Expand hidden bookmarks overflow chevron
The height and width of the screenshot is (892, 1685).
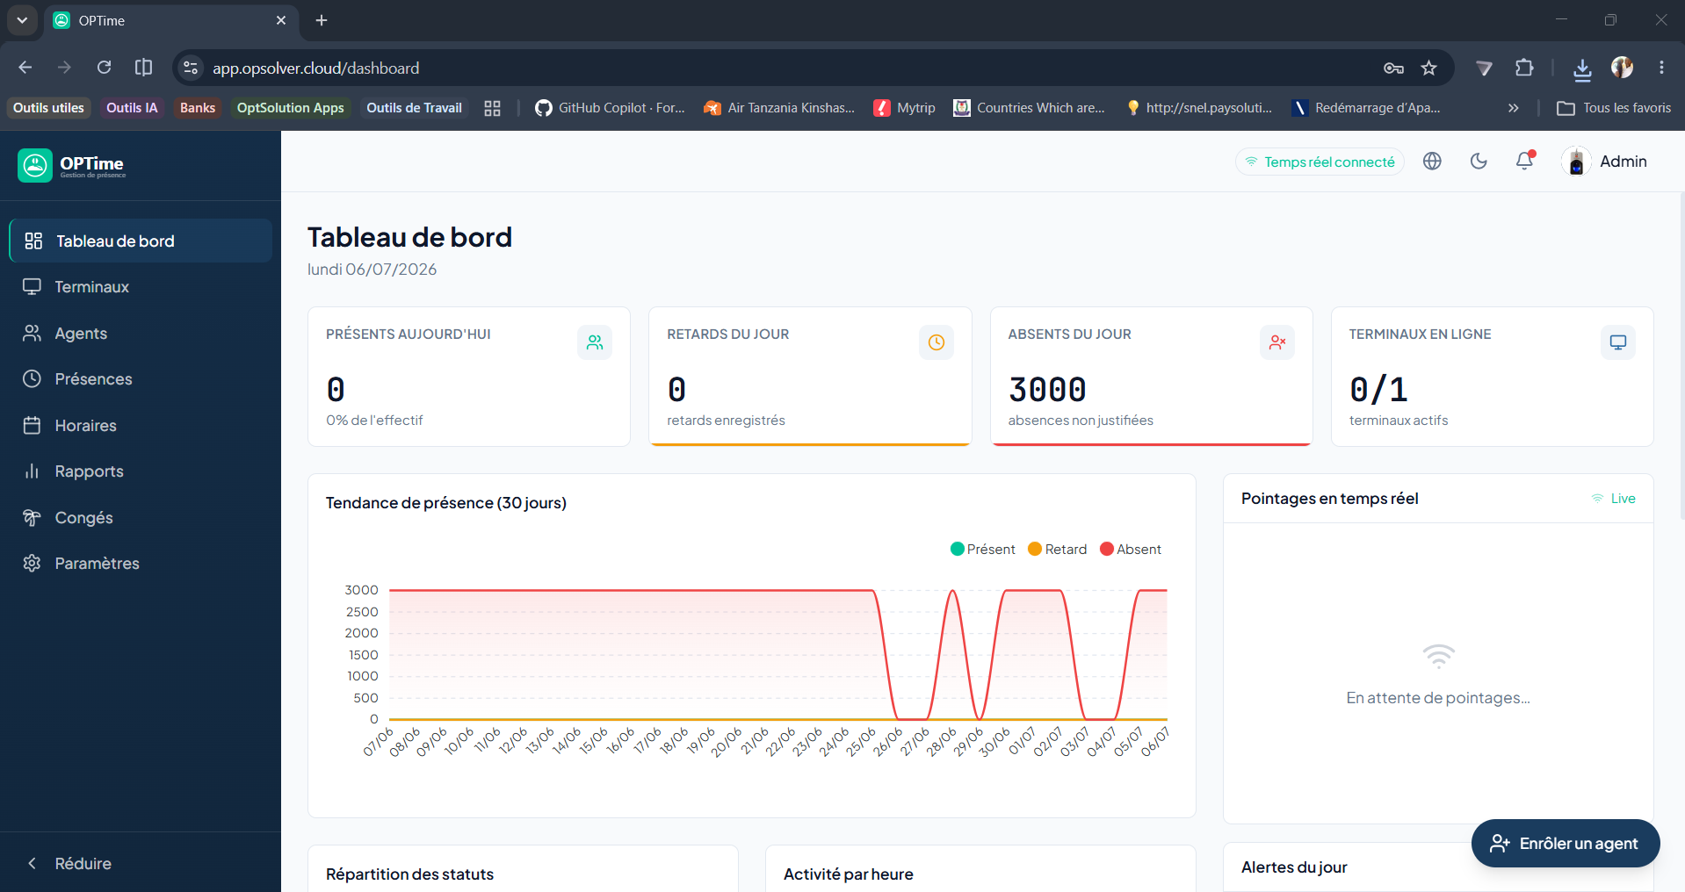pyautogui.click(x=1513, y=108)
